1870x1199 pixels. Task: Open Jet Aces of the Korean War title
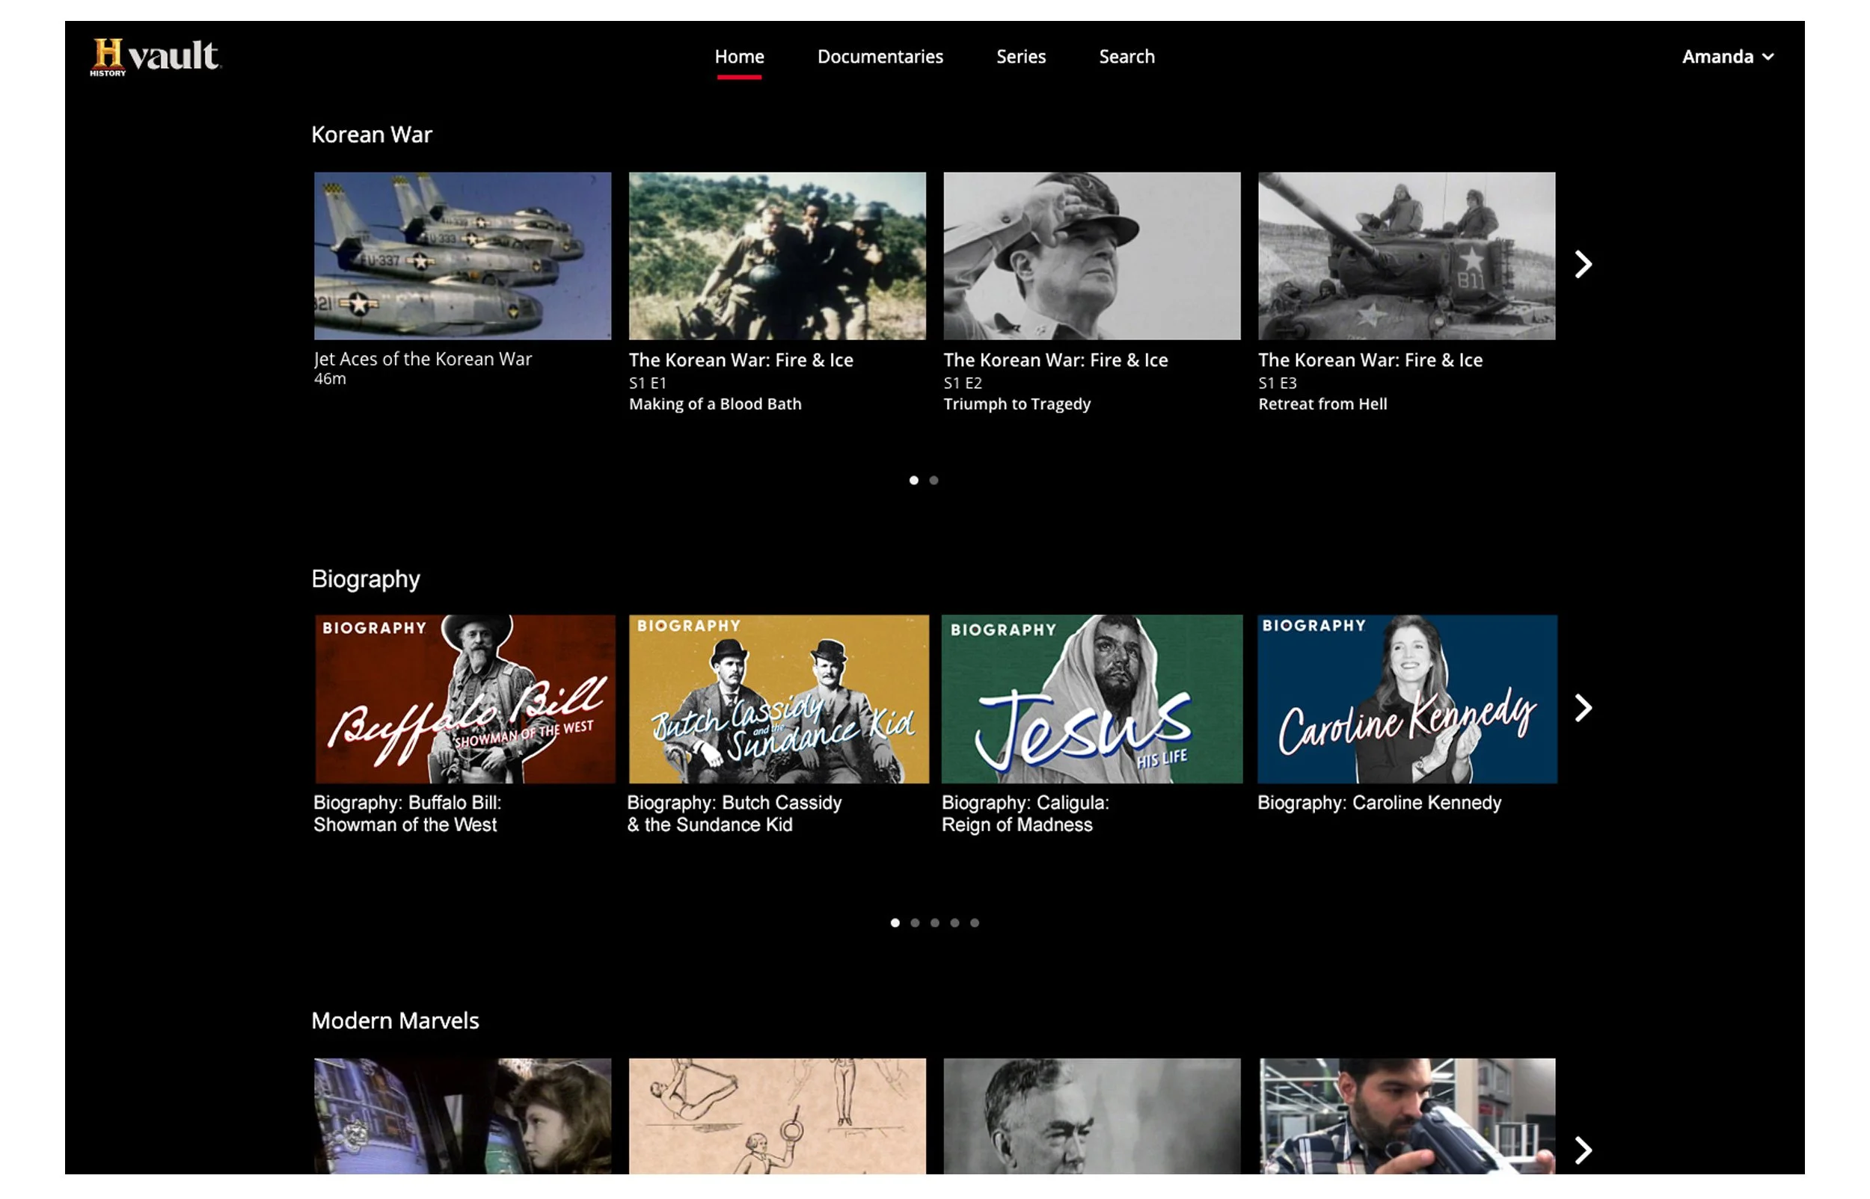coord(423,359)
